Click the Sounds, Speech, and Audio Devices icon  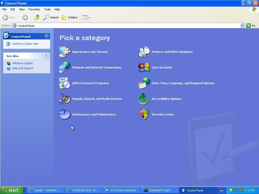[x=64, y=99]
